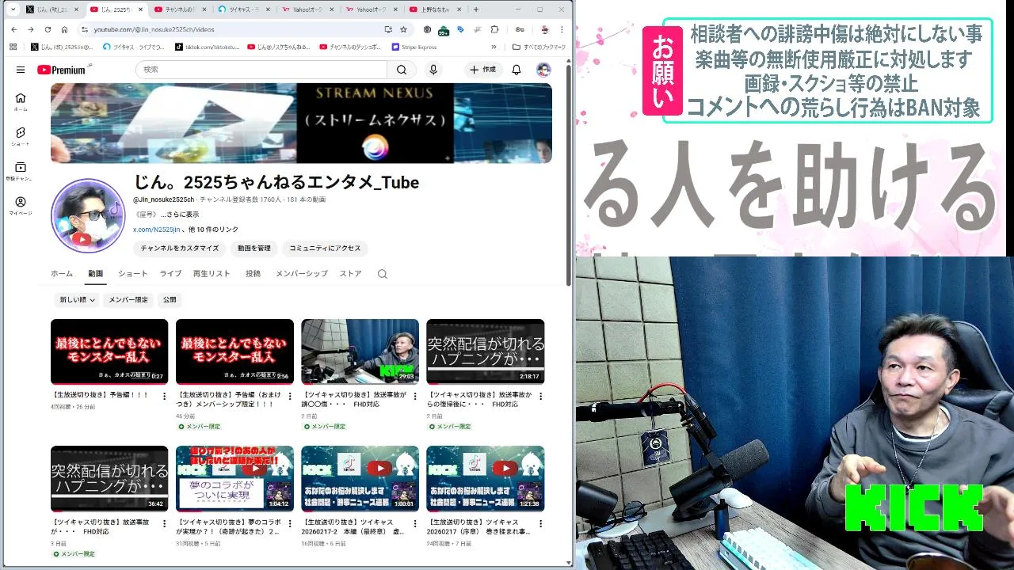Image resolution: width=1014 pixels, height=570 pixels.
Task: Expand channel description さらに表示
Action: point(180,215)
